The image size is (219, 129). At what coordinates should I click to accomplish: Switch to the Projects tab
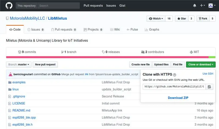(x=93, y=30)
